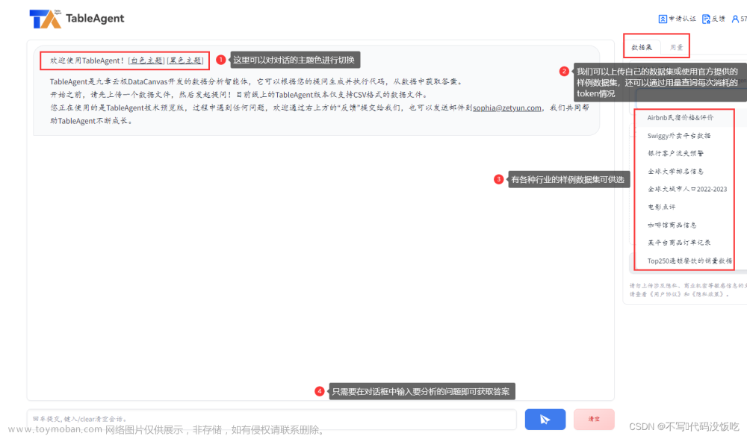The image size is (747, 436).
Task: Open the 申请认证 certification icon
Action: point(663,19)
